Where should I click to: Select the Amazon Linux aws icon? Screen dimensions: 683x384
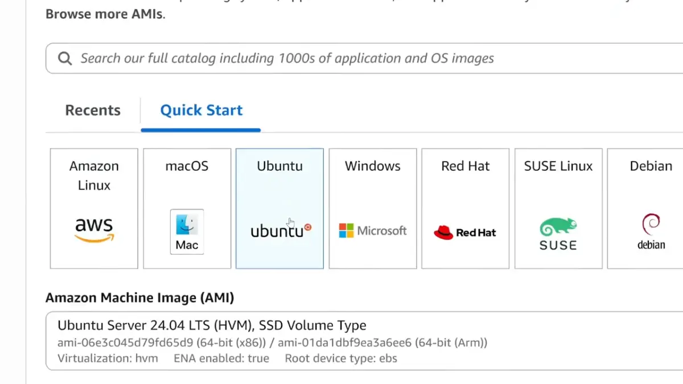click(93, 229)
